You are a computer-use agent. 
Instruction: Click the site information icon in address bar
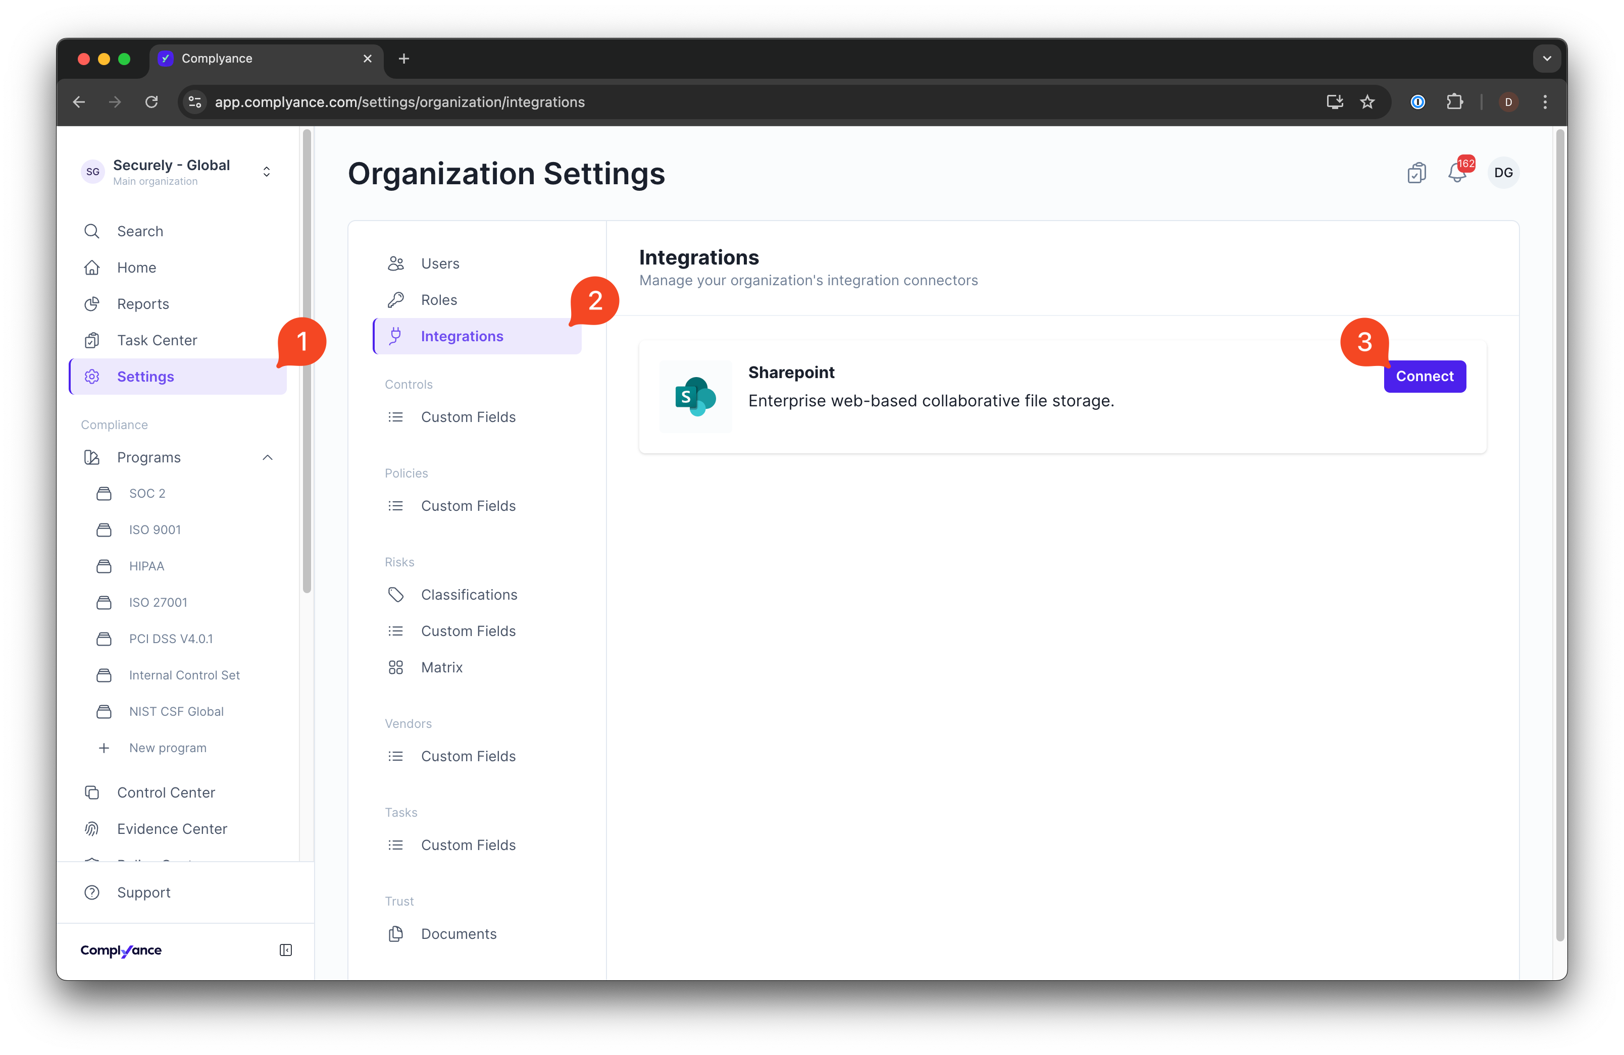tap(195, 101)
